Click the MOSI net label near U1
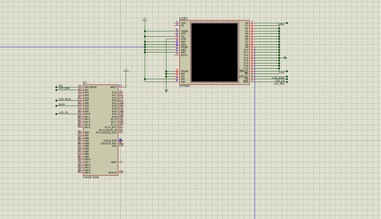The width and height of the screenshot is (381, 219). coord(62,105)
